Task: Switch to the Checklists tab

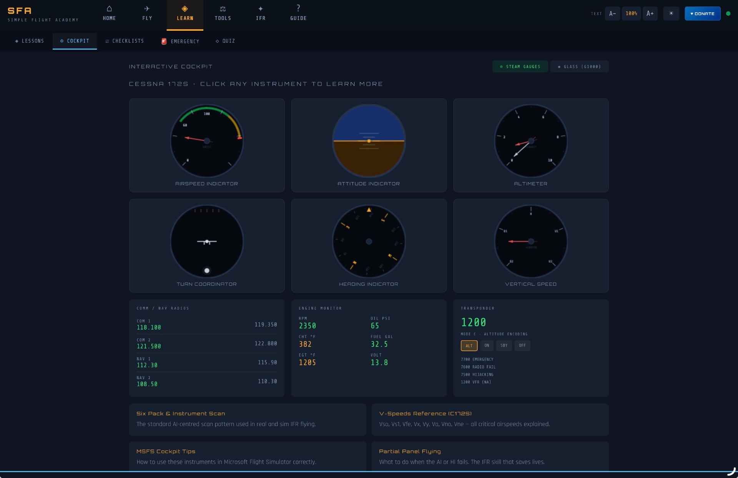Action: click(x=125, y=41)
